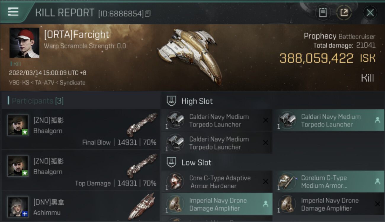The image size is (385, 222).
Task: Select the Corelum C-Type Medium Armor module
Action: [328, 182]
